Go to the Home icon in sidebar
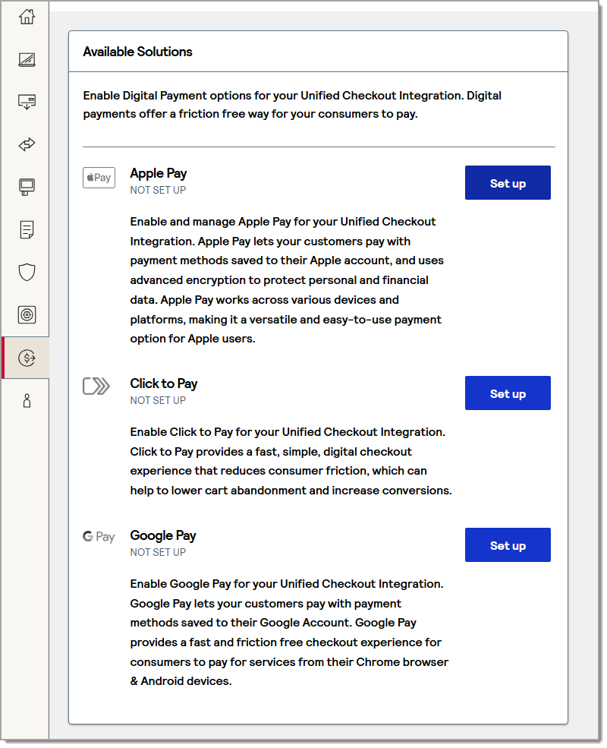 click(x=27, y=17)
